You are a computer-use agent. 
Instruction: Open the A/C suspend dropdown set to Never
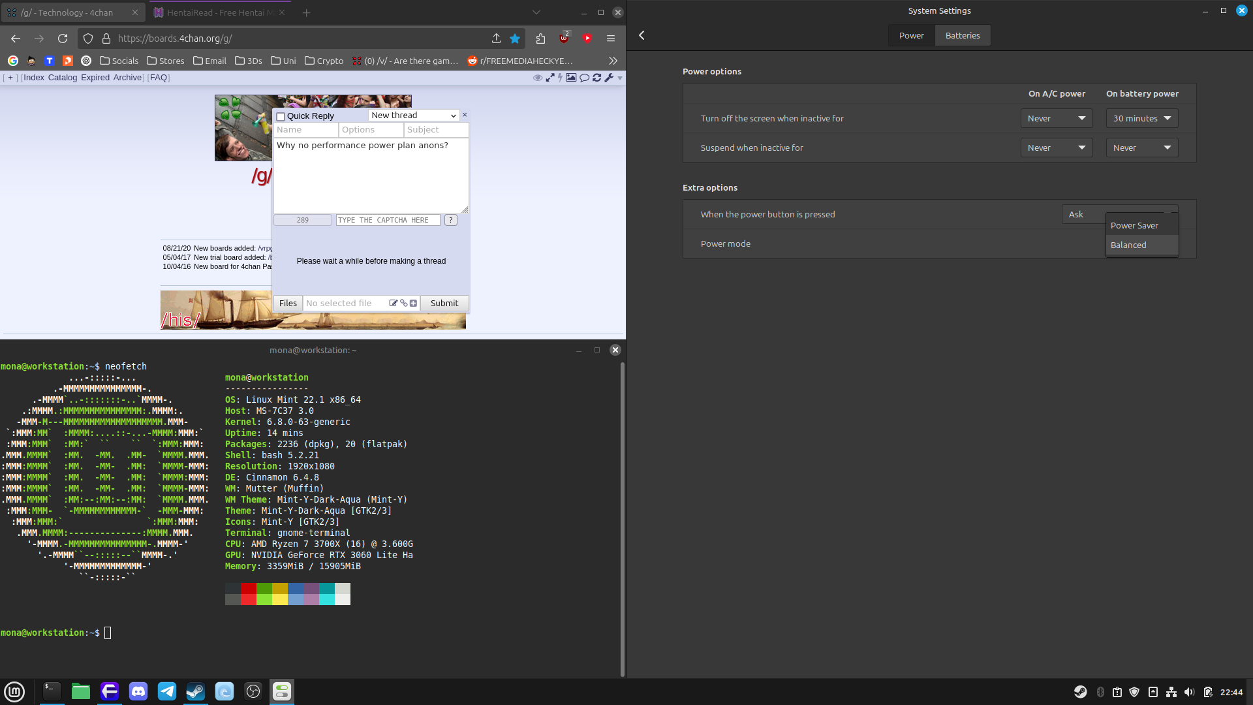[x=1056, y=148]
